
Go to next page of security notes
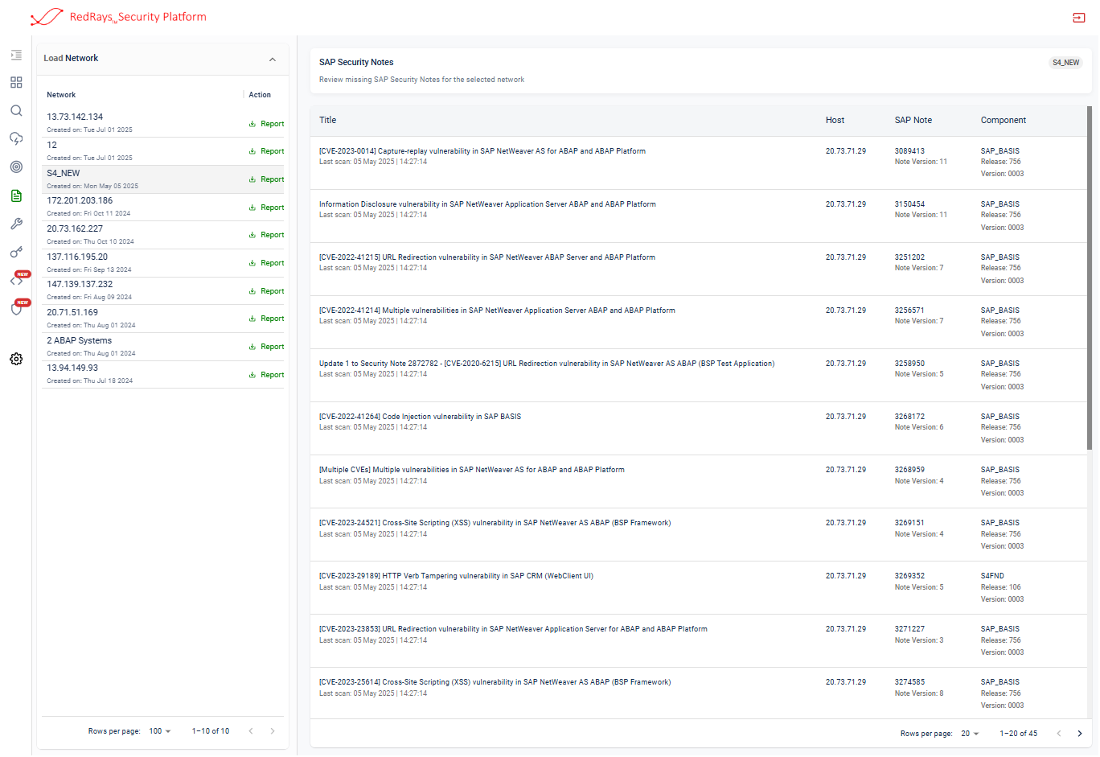[x=1080, y=734]
